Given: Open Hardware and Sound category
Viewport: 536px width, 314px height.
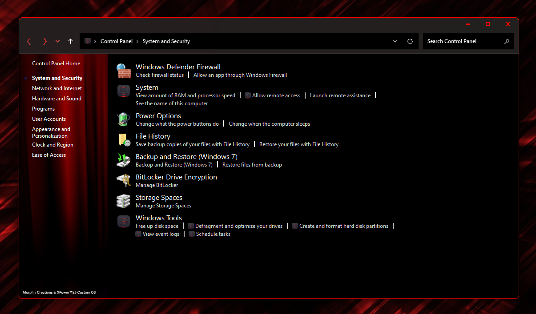Looking at the screenshot, I should (56, 99).
